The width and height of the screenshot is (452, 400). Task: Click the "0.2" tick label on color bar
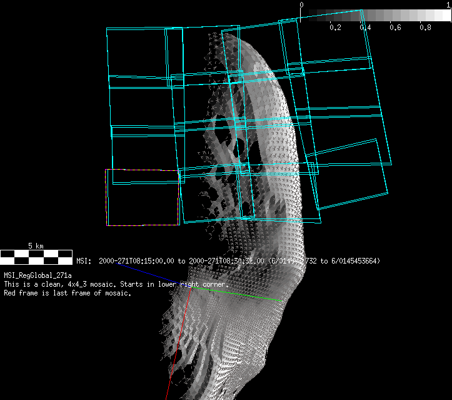click(x=335, y=28)
